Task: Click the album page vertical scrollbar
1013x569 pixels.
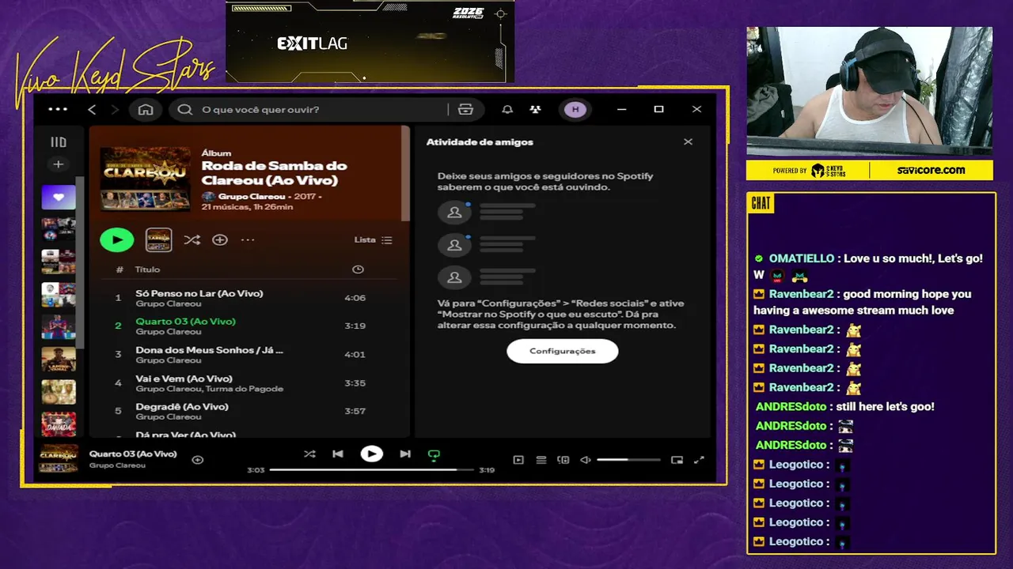Action: tap(406, 174)
